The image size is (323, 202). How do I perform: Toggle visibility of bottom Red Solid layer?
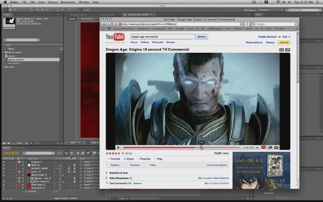click(4, 188)
